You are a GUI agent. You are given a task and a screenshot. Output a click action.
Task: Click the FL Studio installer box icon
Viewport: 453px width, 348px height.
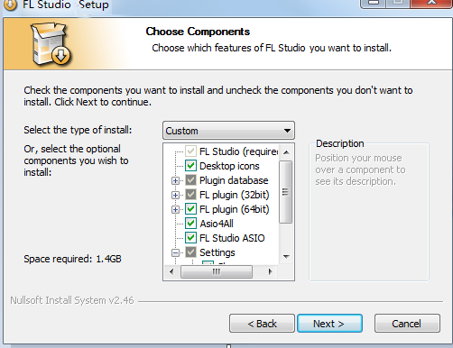click(51, 44)
